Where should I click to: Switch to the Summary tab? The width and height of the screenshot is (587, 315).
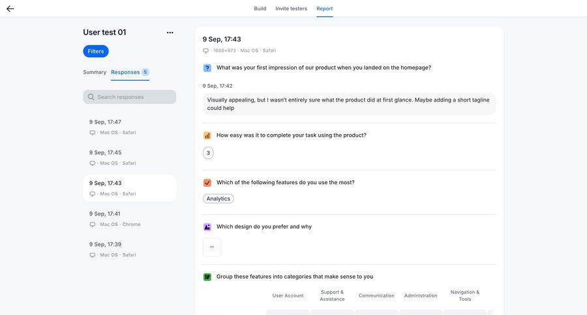click(x=95, y=72)
